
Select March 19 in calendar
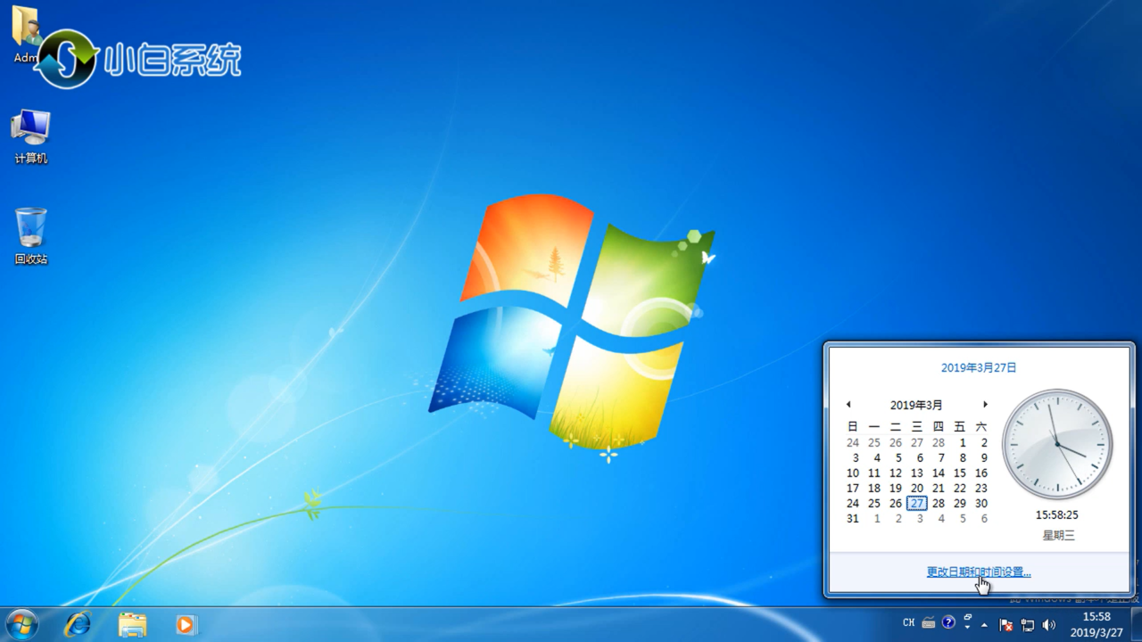(x=895, y=488)
